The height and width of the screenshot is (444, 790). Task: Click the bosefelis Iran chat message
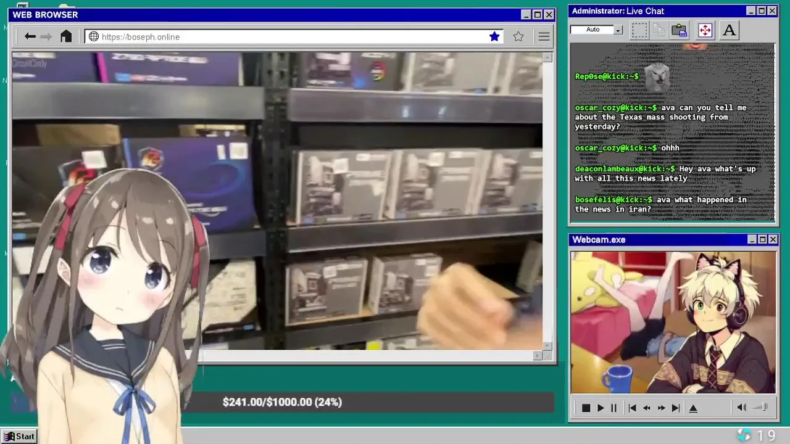click(x=660, y=204)
